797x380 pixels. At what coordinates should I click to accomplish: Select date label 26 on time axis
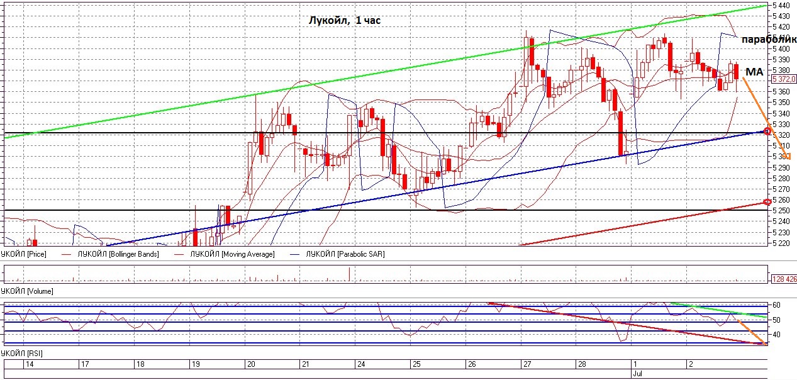471,364
